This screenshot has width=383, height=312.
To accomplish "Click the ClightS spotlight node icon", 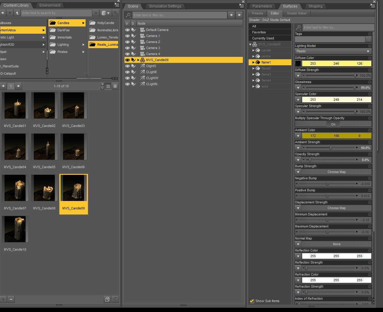I will [143, 66].
